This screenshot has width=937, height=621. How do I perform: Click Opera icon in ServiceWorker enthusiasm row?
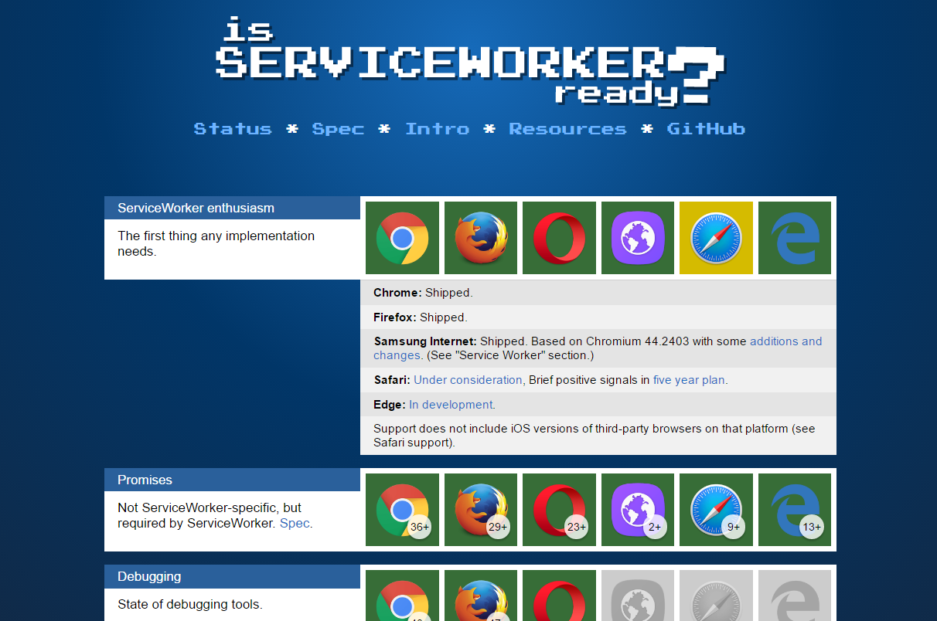pos(559,238)
